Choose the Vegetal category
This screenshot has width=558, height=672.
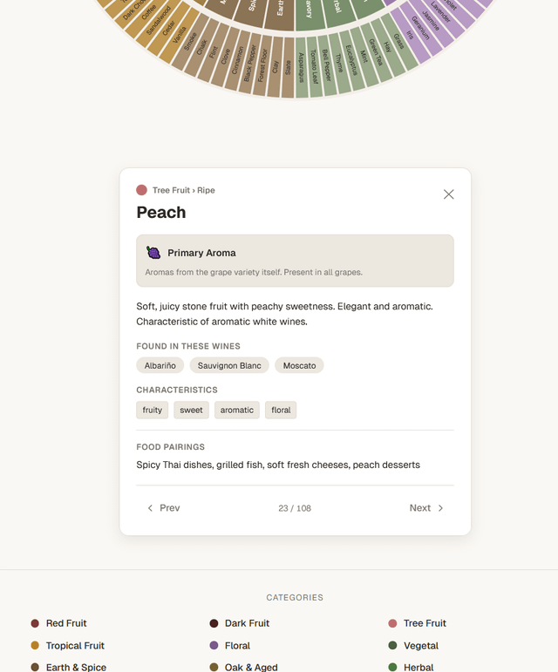pos(420,646)
